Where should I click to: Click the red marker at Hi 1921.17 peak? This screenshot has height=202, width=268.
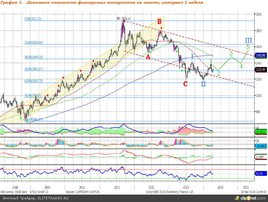tap(124, 21)
